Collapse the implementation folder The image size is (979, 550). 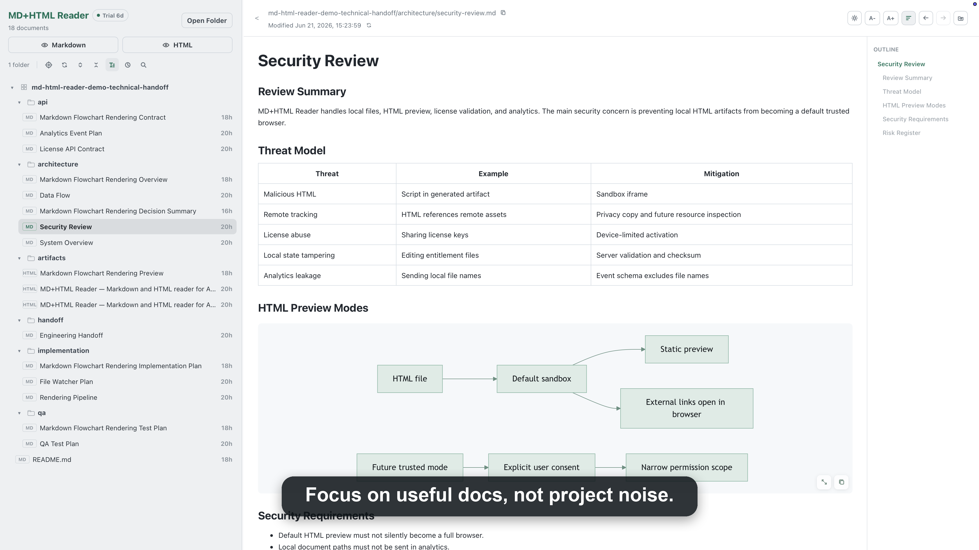[x=19, y=351]
